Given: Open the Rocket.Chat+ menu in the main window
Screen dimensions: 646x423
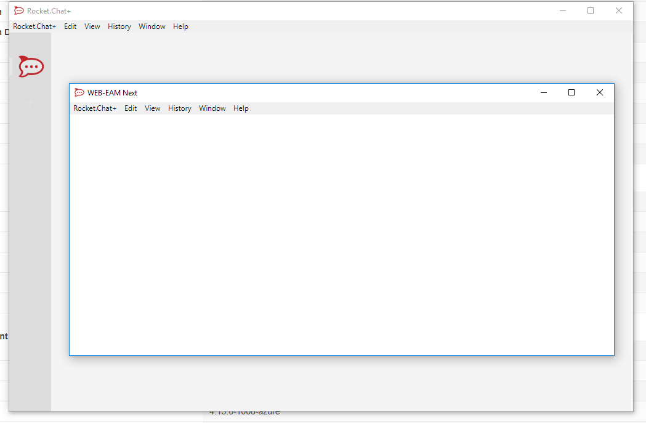Looking at the screenshot, I should [x=34, y=26].
